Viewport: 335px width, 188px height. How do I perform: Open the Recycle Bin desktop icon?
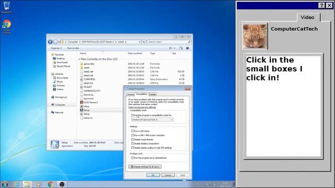(x=7, y=7)
